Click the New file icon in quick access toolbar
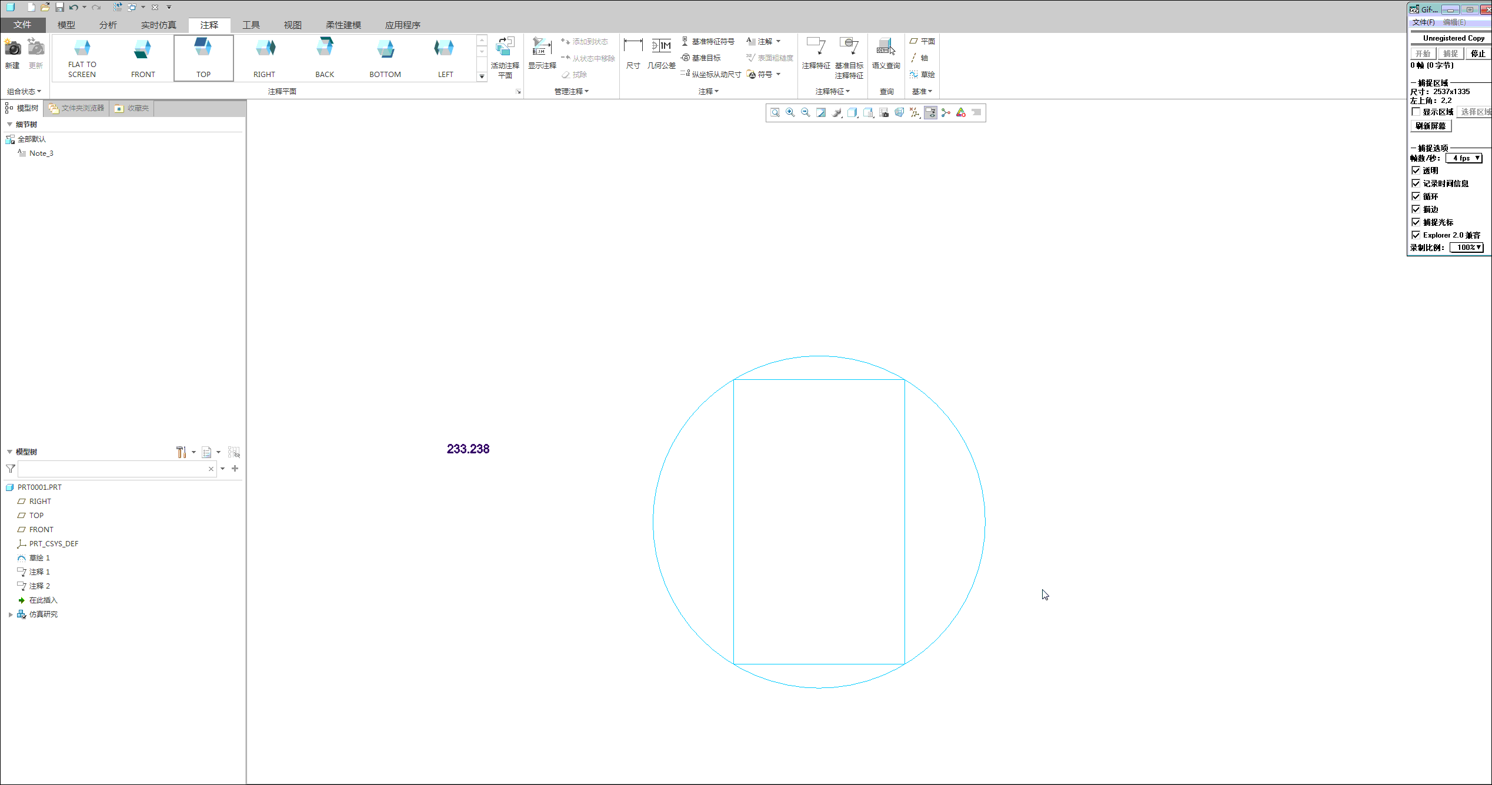This screenshot has height=785, width=1492. pyautogui.click(x=31, y=7)
